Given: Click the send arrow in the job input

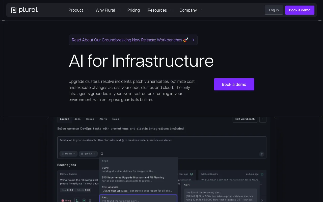Looking at the screenshot, I should (x=262, y=154).
